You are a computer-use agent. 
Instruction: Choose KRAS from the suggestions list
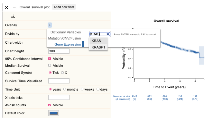point(98,41)
